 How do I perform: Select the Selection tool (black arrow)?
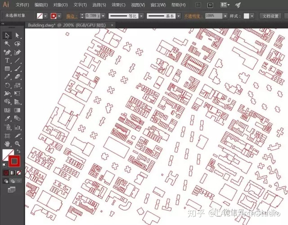tap(7, 35)
